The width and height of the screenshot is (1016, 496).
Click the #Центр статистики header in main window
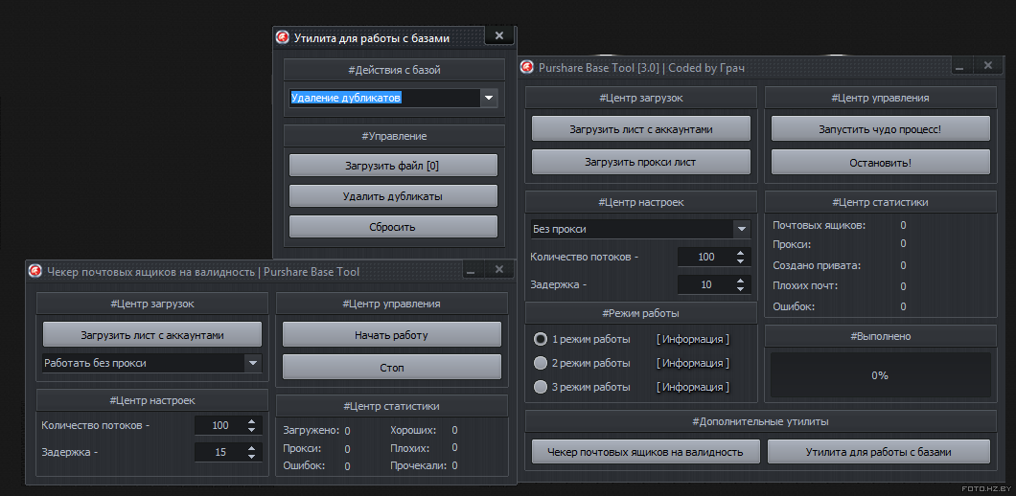880,202
